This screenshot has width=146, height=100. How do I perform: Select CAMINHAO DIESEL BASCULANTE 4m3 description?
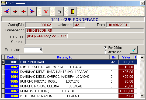pyautogui.click(x=65, y=72)
